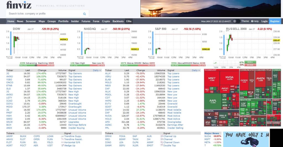Open the RUSSELL 2000 index chart

pos(250,43)
